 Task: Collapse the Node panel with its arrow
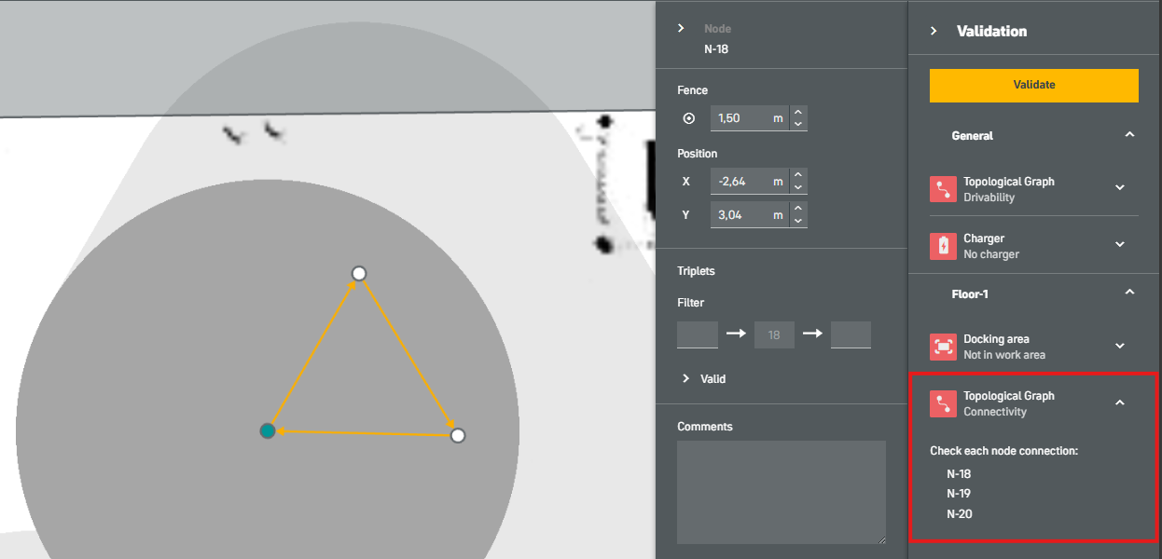(x=682, y=29)
